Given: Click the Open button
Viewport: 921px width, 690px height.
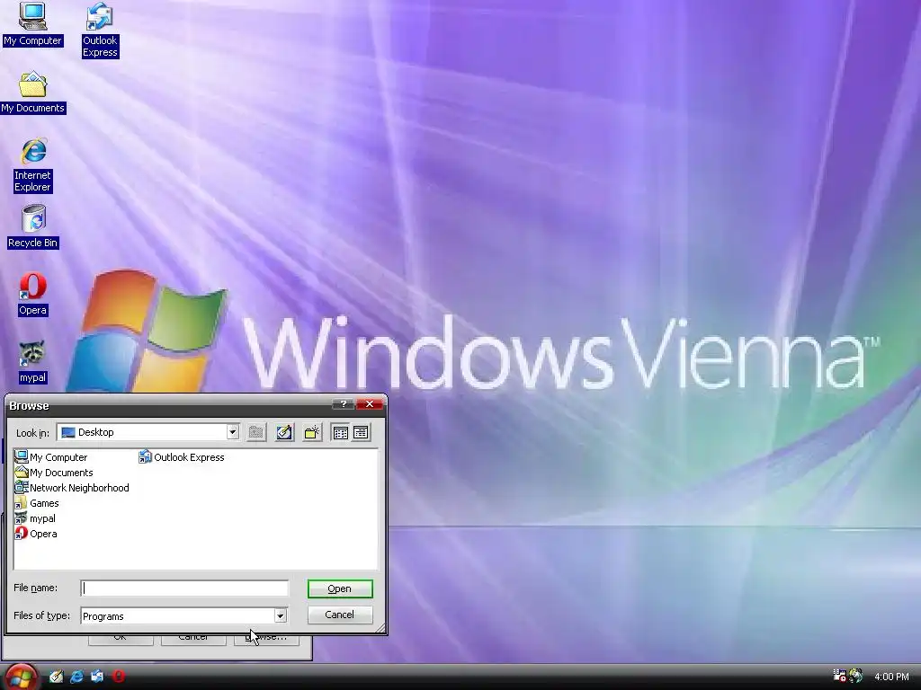Looking at the screenshot, I should tap(340, 588).
